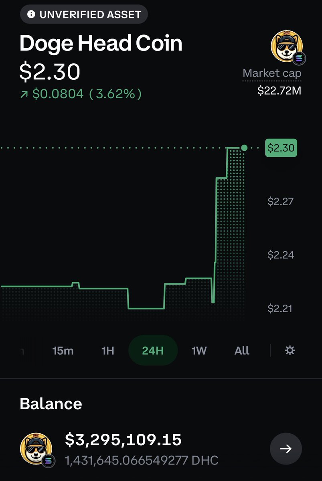Image resolution: width=322 pixels, height=481 pixels.
Task: Select the 1H chart timeframe
Action: pyautogui.click(x=108, y=351)
